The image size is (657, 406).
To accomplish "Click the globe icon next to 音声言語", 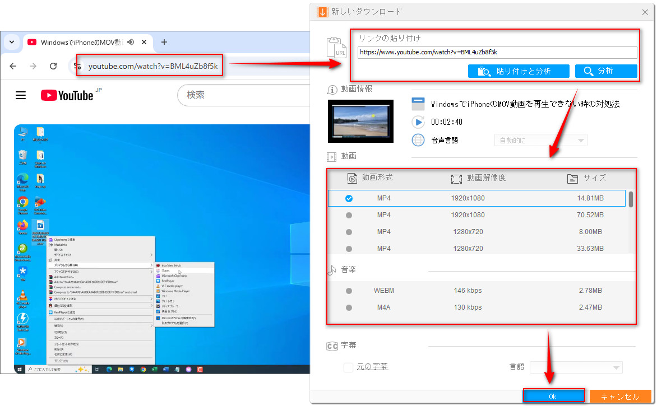I will coord(418,140).
